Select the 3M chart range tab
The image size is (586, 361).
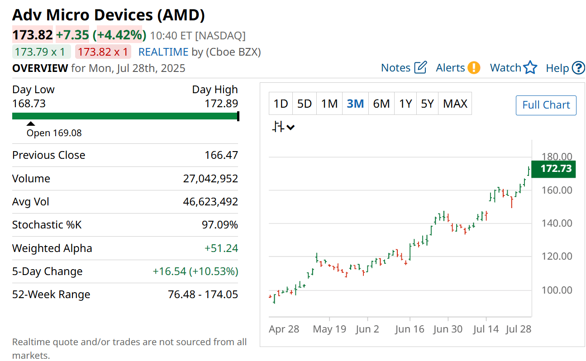pyautogui.click(x=355, y=104)
